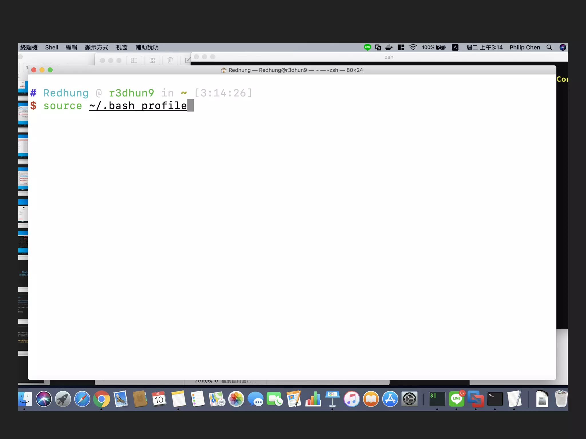Viewport: 586px width, 439px height.
Task: Open System Preferences gear in dock
Action: 409,399
